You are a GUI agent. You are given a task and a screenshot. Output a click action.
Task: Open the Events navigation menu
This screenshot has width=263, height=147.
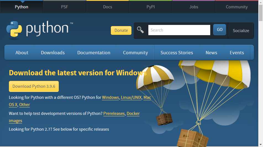(237, 53)
